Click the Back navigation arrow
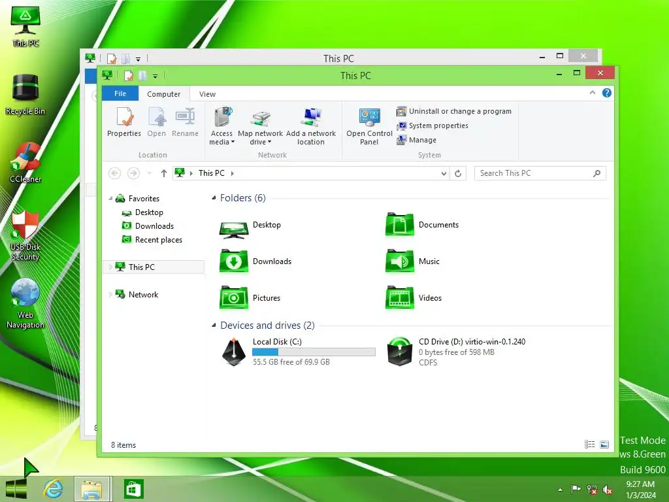 click(114, 173)
